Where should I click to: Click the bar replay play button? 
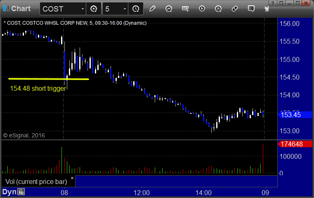(x=202, y=9)
